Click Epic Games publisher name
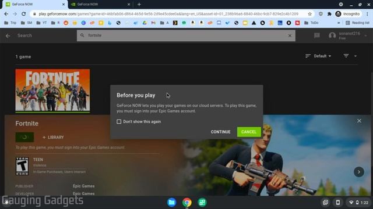373x209 pixels. 83,186
